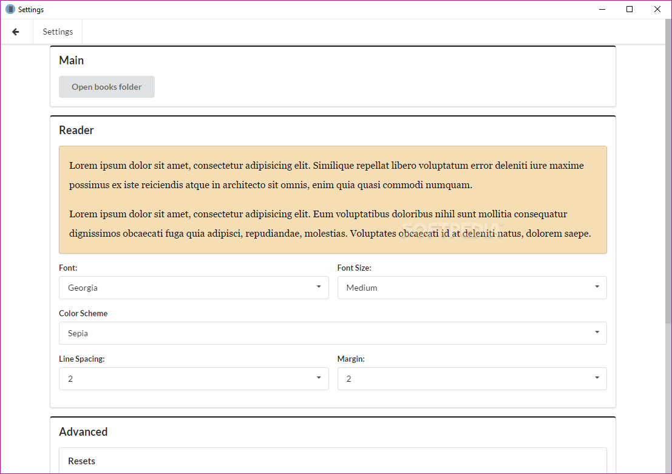Click the app book icon in the title bar
The image size is (672, 474).
(10, 9)
